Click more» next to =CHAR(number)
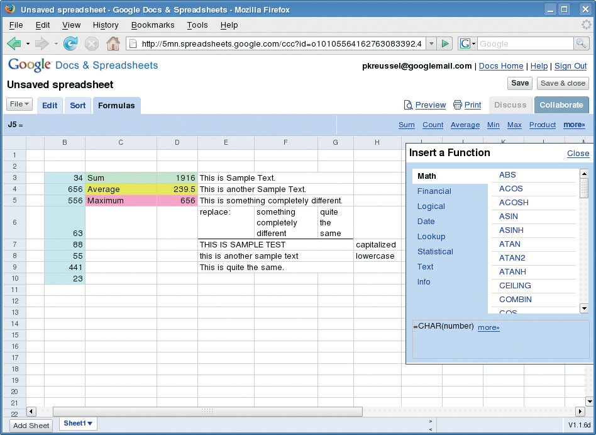Image resolution: width=596 pixels, height=435 pixels. tap(488, 327)
